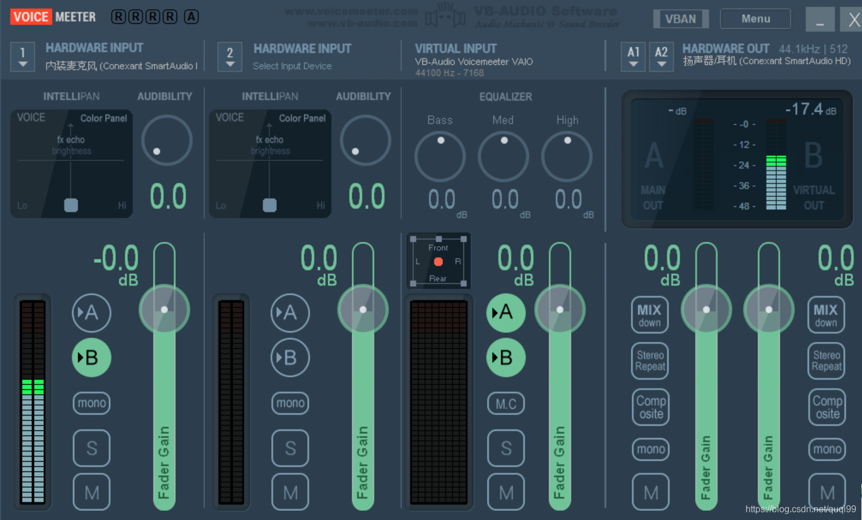Click the second R registration icon

pos(135,17)
